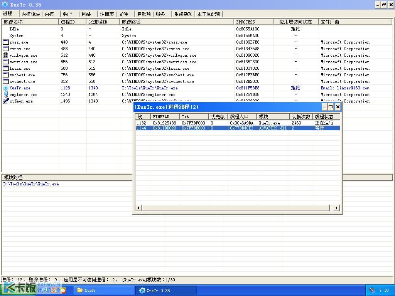
Task: Click Email: linxer@163.com vendor cell
Action: (345, 88)
